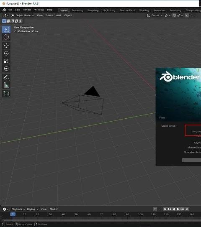Open the Keying popover
Viewport: 201px width, 227px height.
click(x=33, y=209)
